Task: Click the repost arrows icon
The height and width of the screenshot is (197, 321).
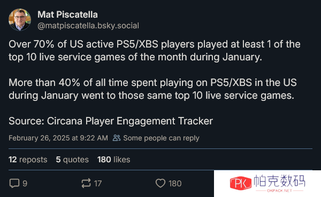Action: click(x=86, y=183)
